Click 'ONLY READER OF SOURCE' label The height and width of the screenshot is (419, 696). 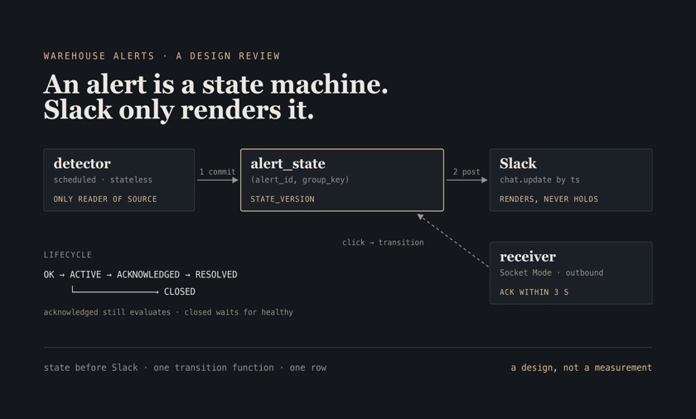105,199
